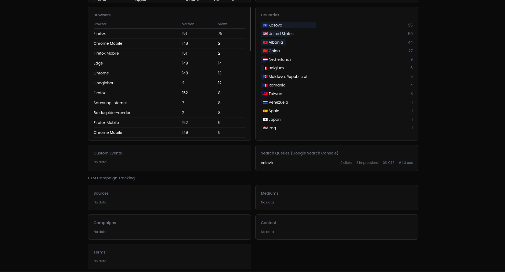Click the Content panel heading
Viewport: 505px width, 272px height.
tap(268, 223)
